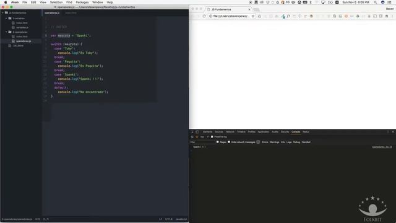
Task: Open DevTools customize three-dot menu
Action: (388, 132)
